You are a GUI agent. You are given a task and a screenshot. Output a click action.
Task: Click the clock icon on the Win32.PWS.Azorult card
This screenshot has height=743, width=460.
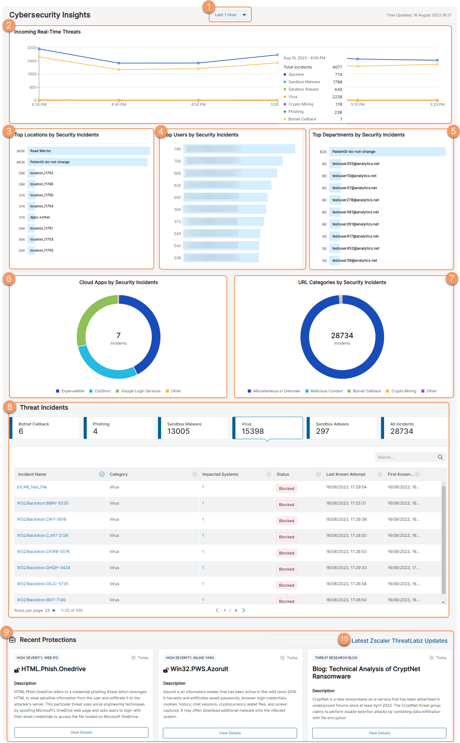[283, 658]
